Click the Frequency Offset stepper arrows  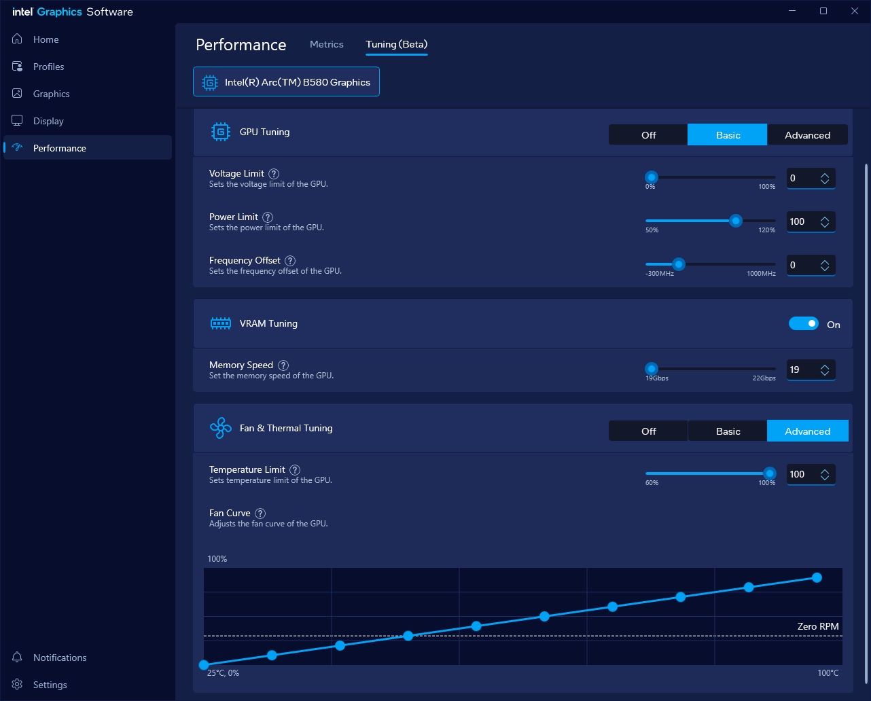pos(825,266)
